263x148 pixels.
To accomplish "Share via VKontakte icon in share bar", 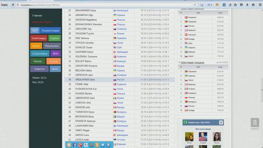I will pyautogui.click(x=108, y=145).
